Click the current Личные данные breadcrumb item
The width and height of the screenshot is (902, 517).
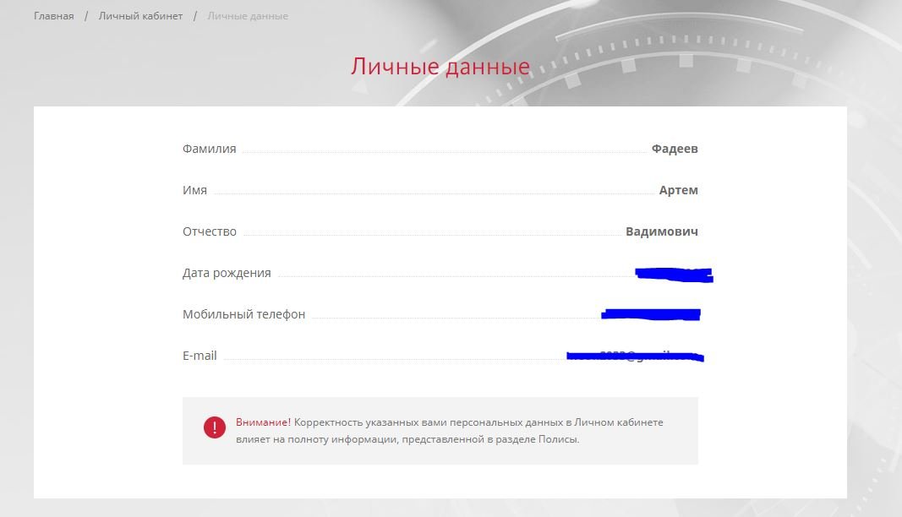coord(248,16)
